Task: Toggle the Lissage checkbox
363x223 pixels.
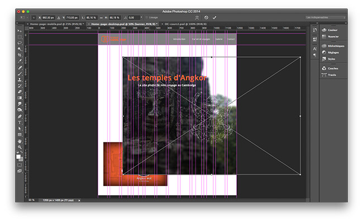Action: (x=146, y=17)
